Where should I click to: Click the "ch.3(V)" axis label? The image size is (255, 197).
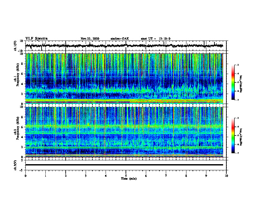(x=15, y=165)
